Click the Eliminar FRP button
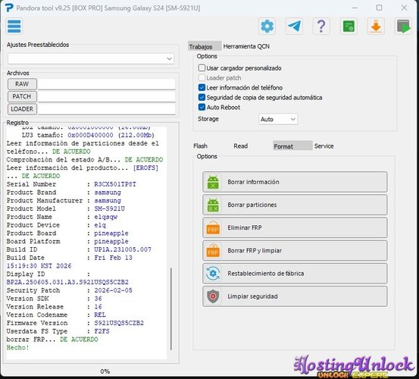Image resolution: width=419 pixels, height=379 pixels. point(295,227)
